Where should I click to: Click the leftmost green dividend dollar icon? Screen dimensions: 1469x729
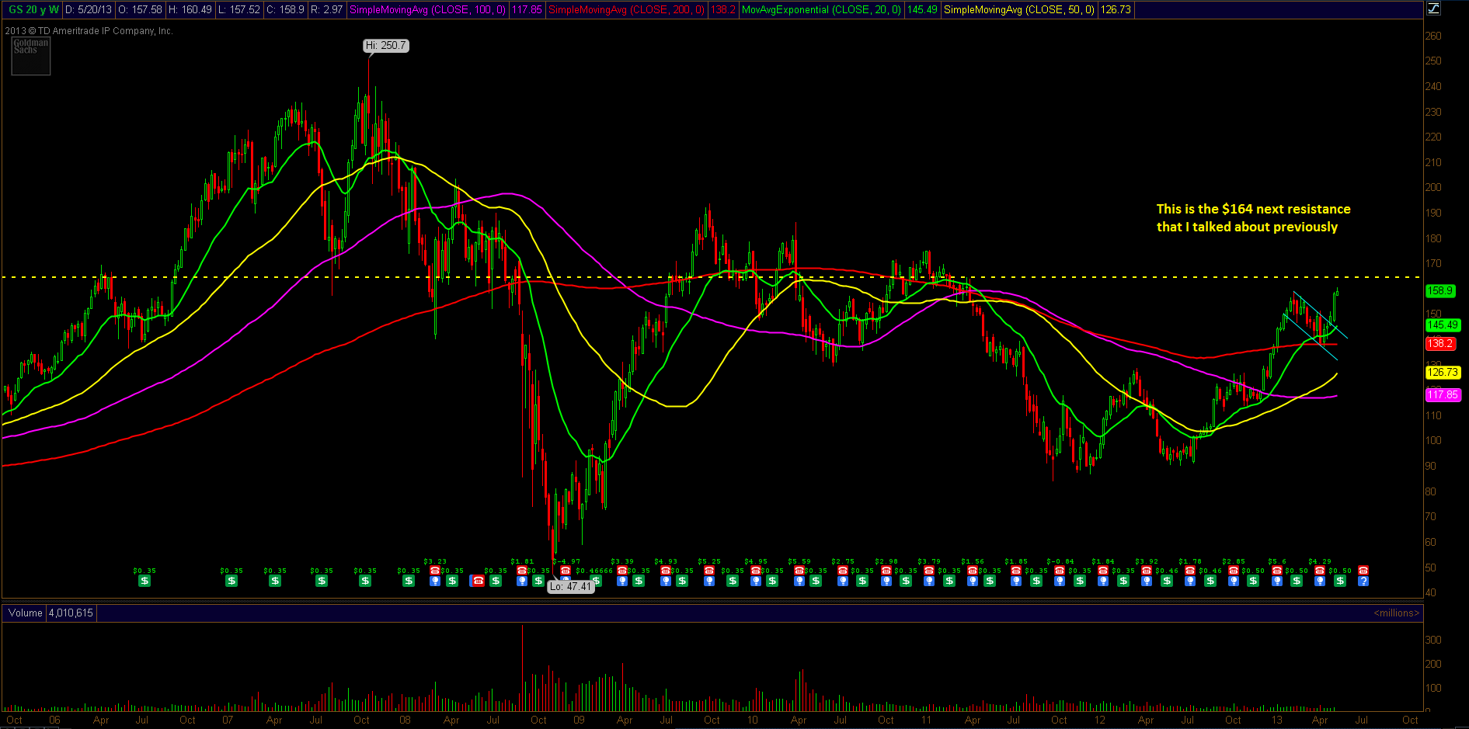click(144, 581)
